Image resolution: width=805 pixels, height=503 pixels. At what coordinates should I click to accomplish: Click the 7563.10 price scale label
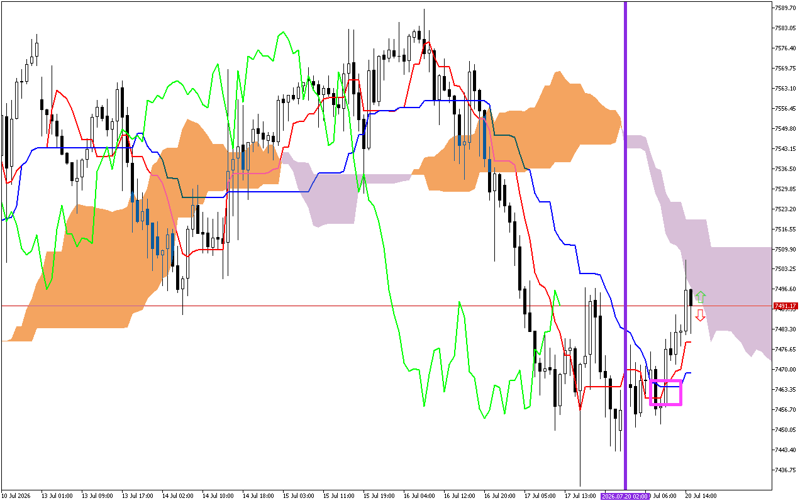coord(787,89)
